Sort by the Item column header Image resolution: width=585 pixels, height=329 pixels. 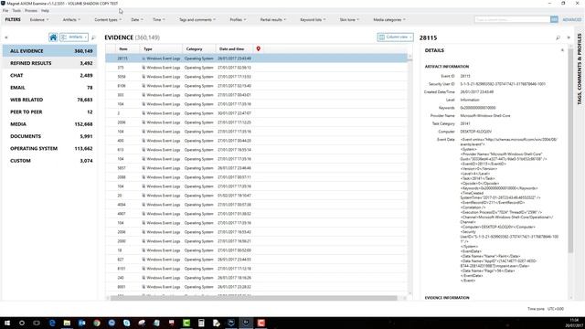point(123,48)
